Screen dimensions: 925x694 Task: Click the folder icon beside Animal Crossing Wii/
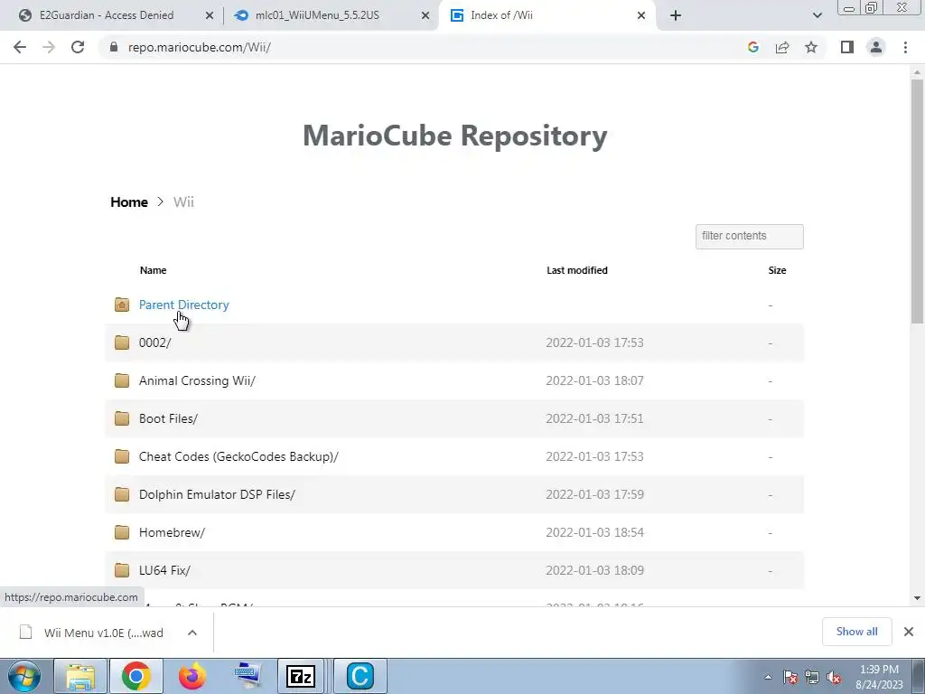122,380
